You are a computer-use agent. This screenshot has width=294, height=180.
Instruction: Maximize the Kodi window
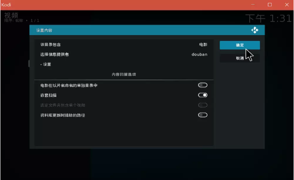pyautogui.click(x=270, y=5)
